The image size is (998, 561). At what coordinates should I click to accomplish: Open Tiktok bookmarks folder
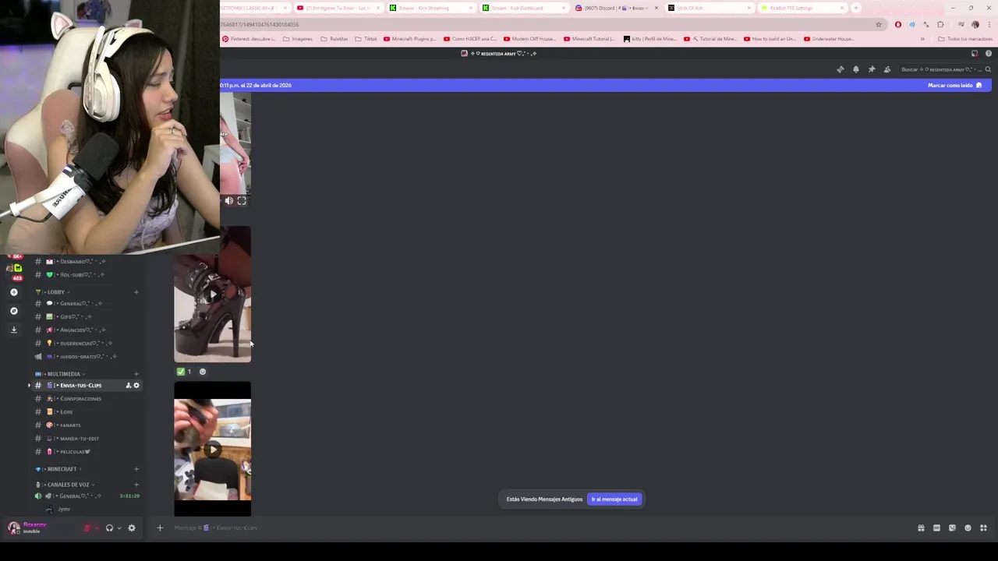coord(366,38)
